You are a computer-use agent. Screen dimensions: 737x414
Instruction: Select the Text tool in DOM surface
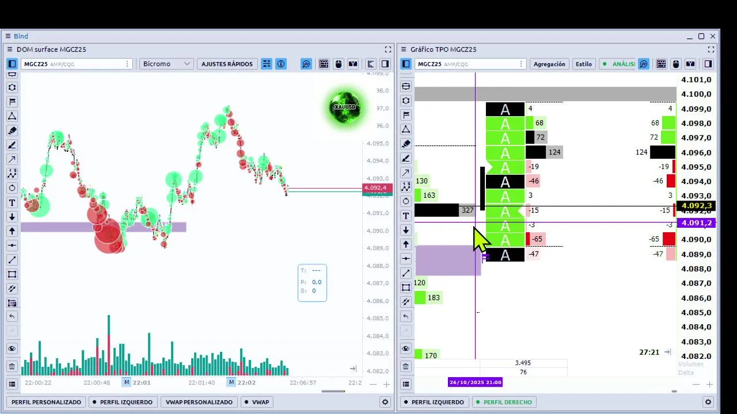(x=12, y=202)
